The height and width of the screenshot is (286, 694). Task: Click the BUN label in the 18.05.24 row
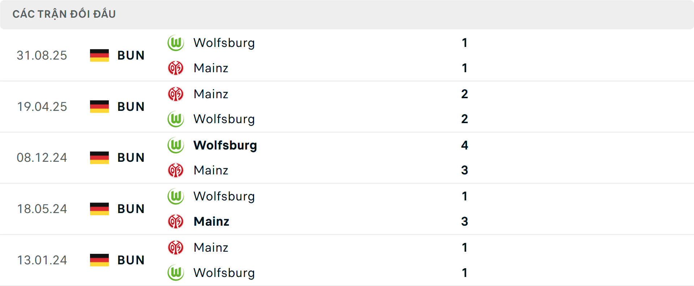tap(131, 209)
